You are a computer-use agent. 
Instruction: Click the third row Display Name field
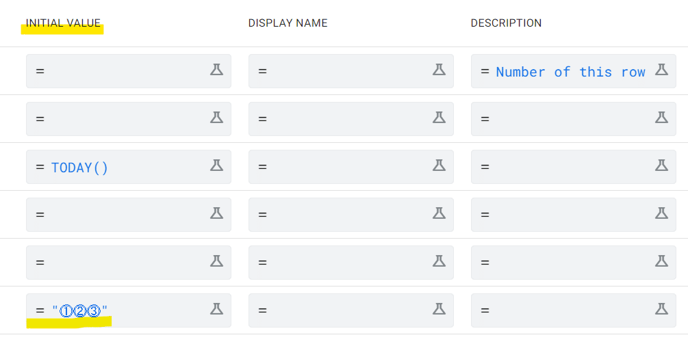(342, 167)
